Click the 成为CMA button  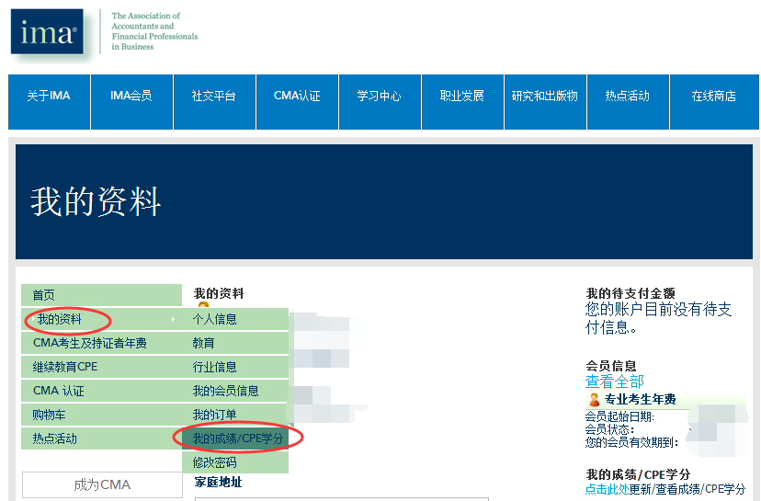102,484
